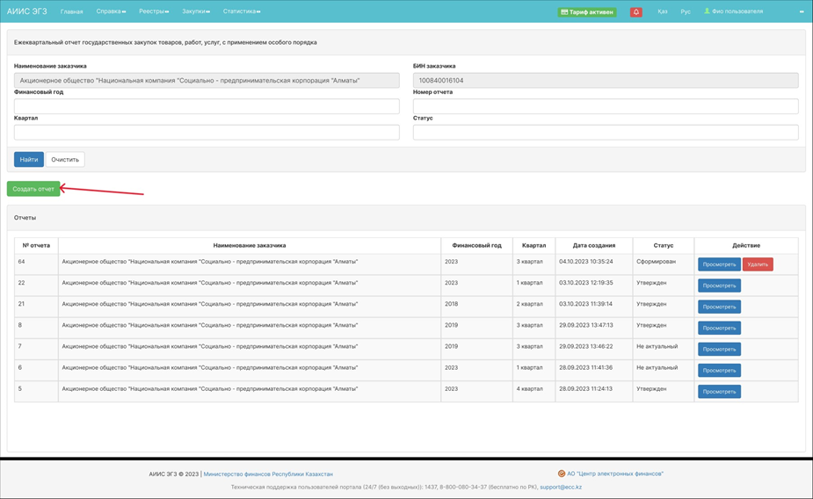View report number 22 via Просмотреть
The image size is (813, 499).
pyautogui.click(x=719, y=286)
